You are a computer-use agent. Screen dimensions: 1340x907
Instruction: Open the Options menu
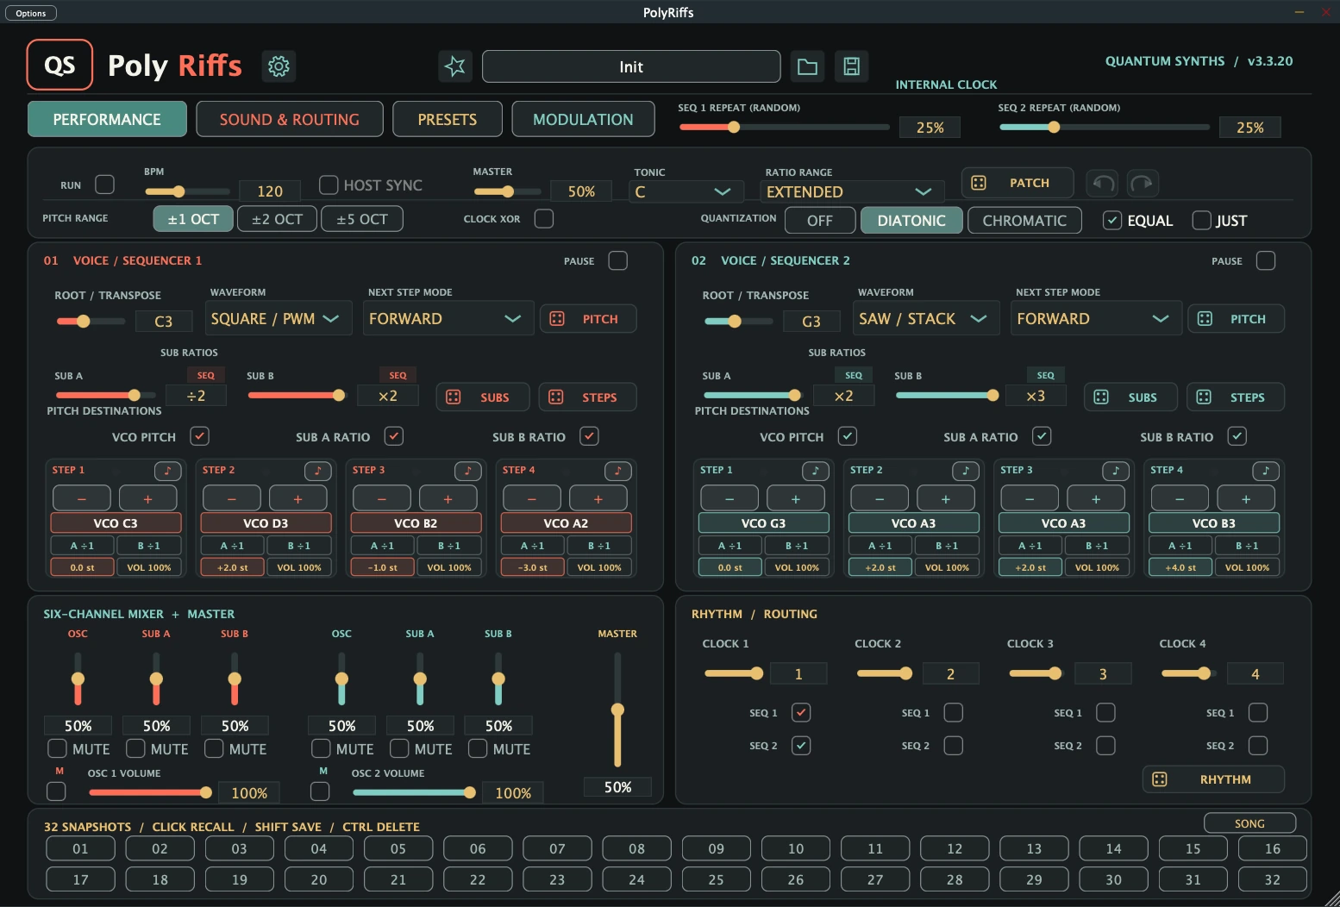[x=31, y=13]
